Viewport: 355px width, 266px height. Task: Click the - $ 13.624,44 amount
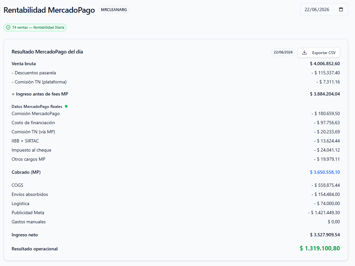(327, 141)
